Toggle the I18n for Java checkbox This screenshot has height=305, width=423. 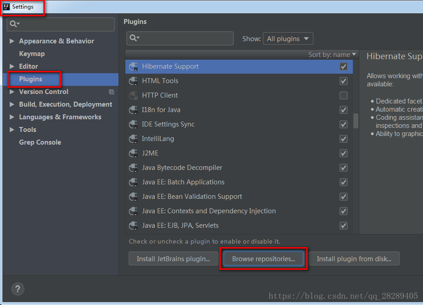(x=343, y=110)
